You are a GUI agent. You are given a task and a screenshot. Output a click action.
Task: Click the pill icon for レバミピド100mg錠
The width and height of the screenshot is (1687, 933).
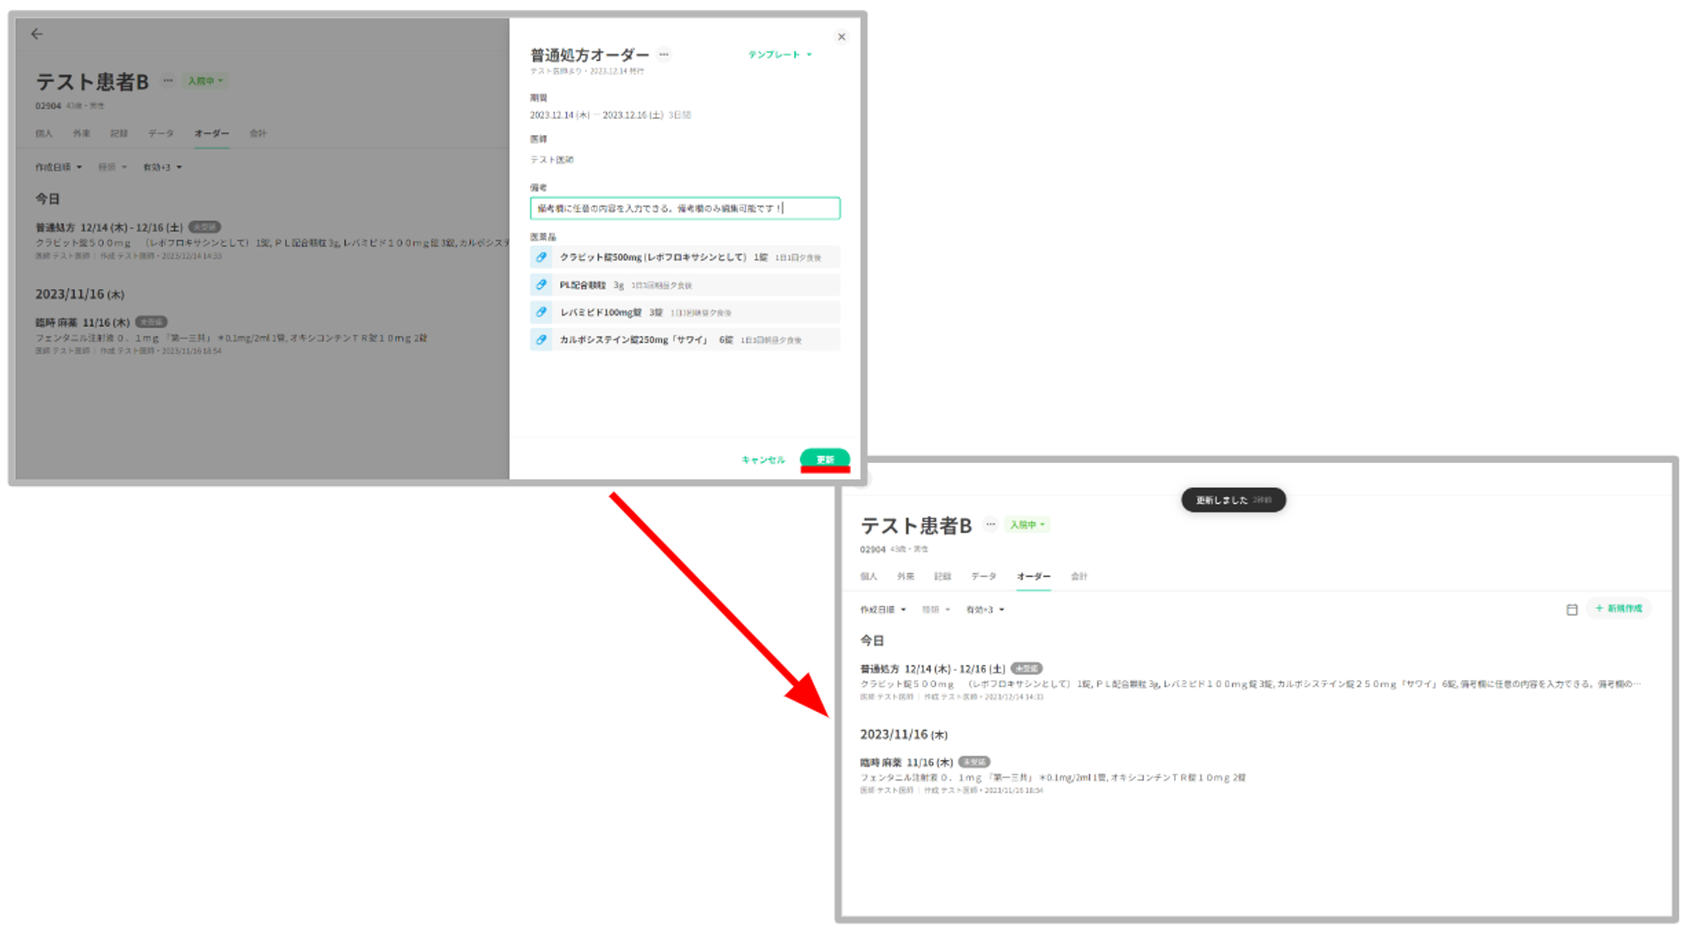pyautogui.click(x=542, y=312)
